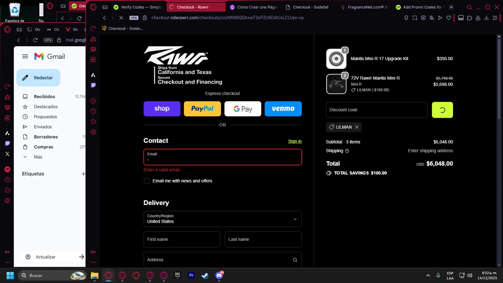Screen dimensions: 503x283
Task: Open the Opera menu in front window
Action: pos(94,7)
